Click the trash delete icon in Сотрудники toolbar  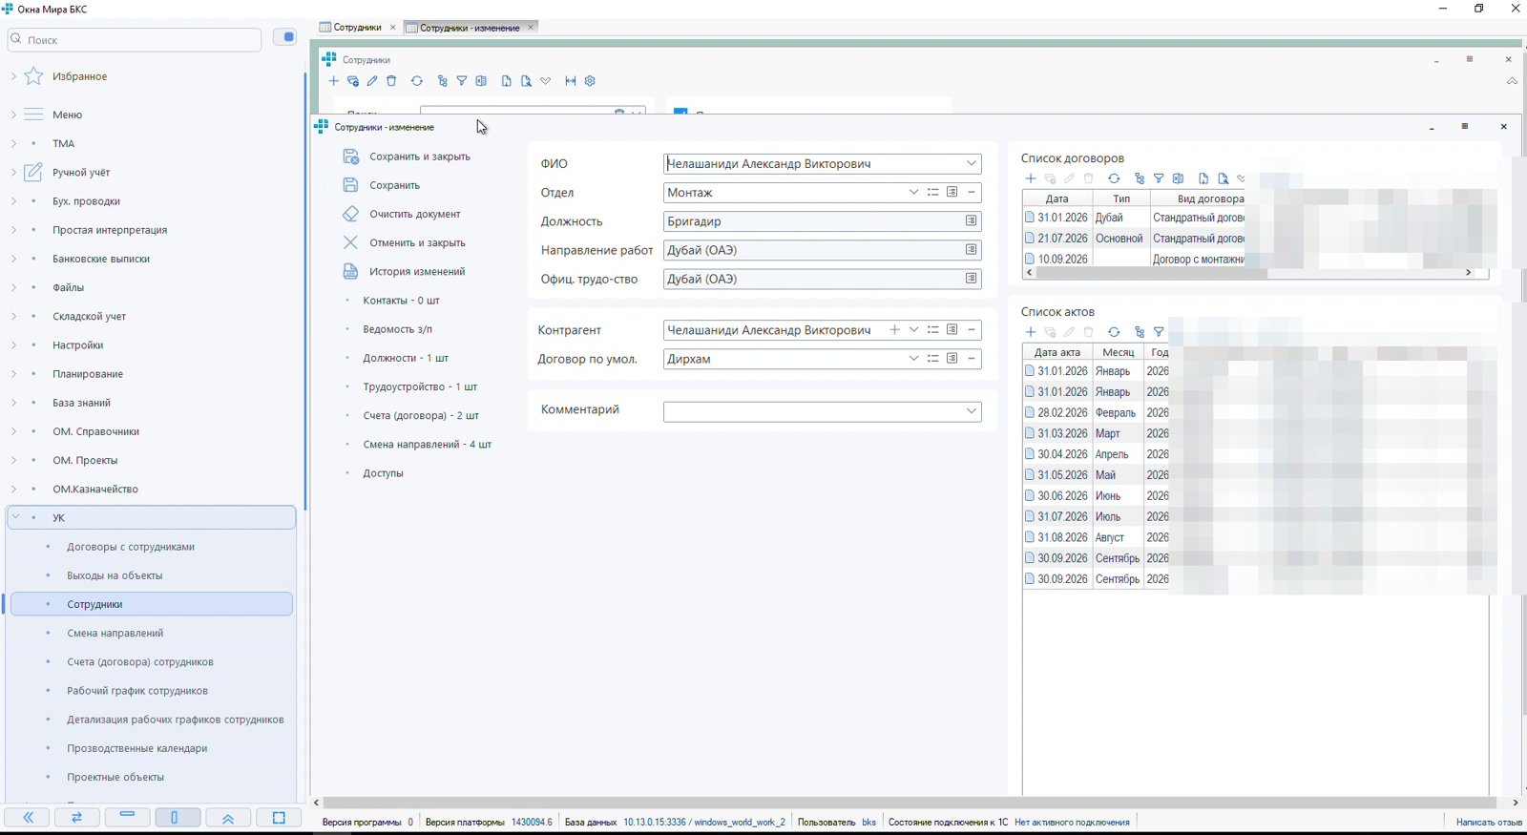[x=391, y=81]
